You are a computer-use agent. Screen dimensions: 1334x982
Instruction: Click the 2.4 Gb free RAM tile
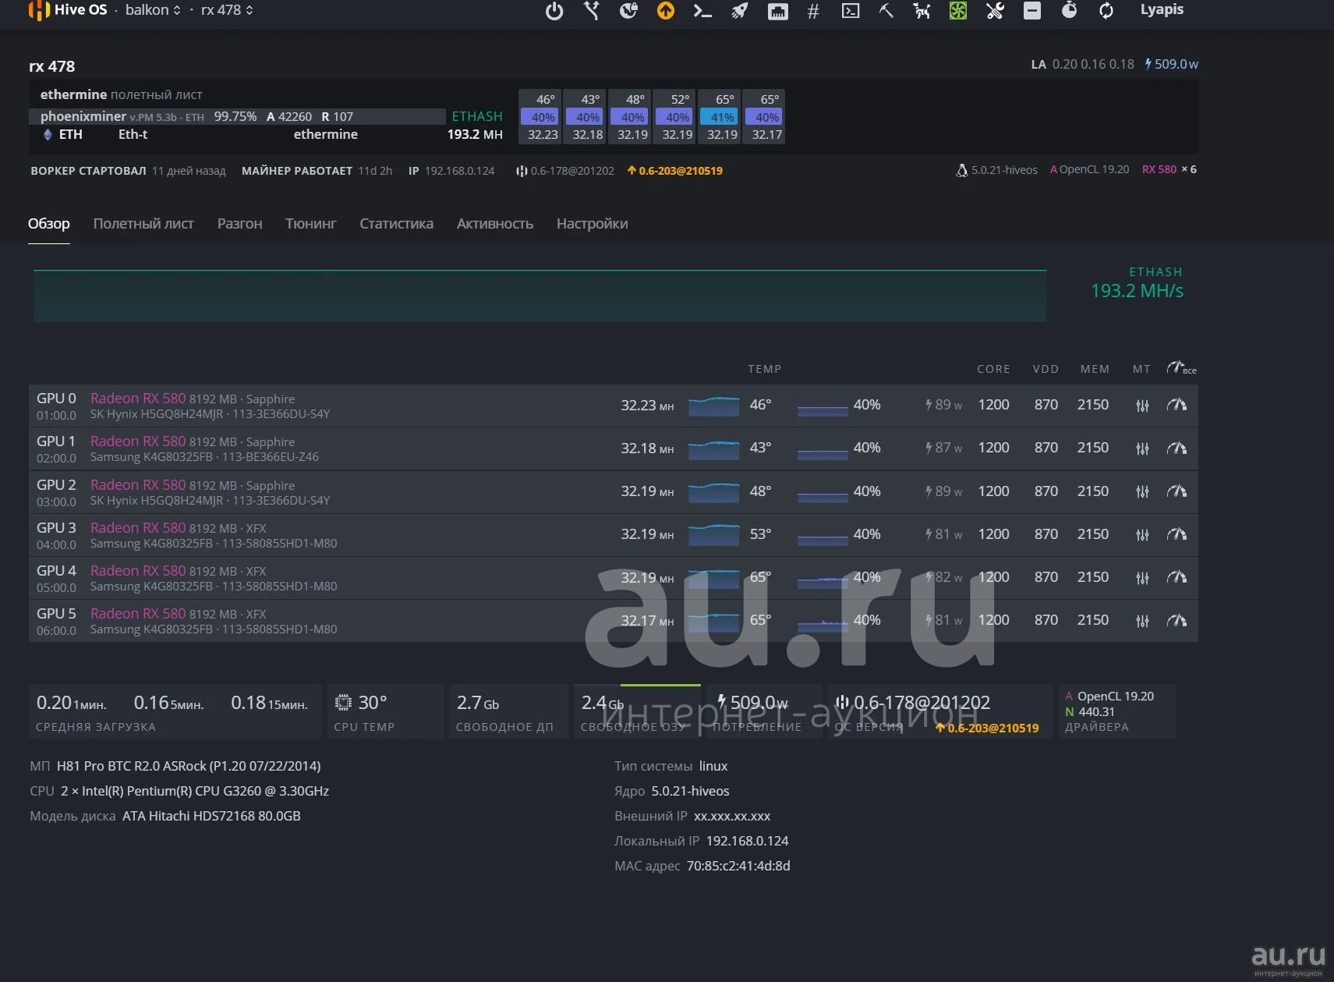(x=638, y=711)
